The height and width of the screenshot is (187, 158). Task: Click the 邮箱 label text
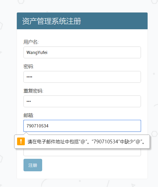click(x=29, y=115)
